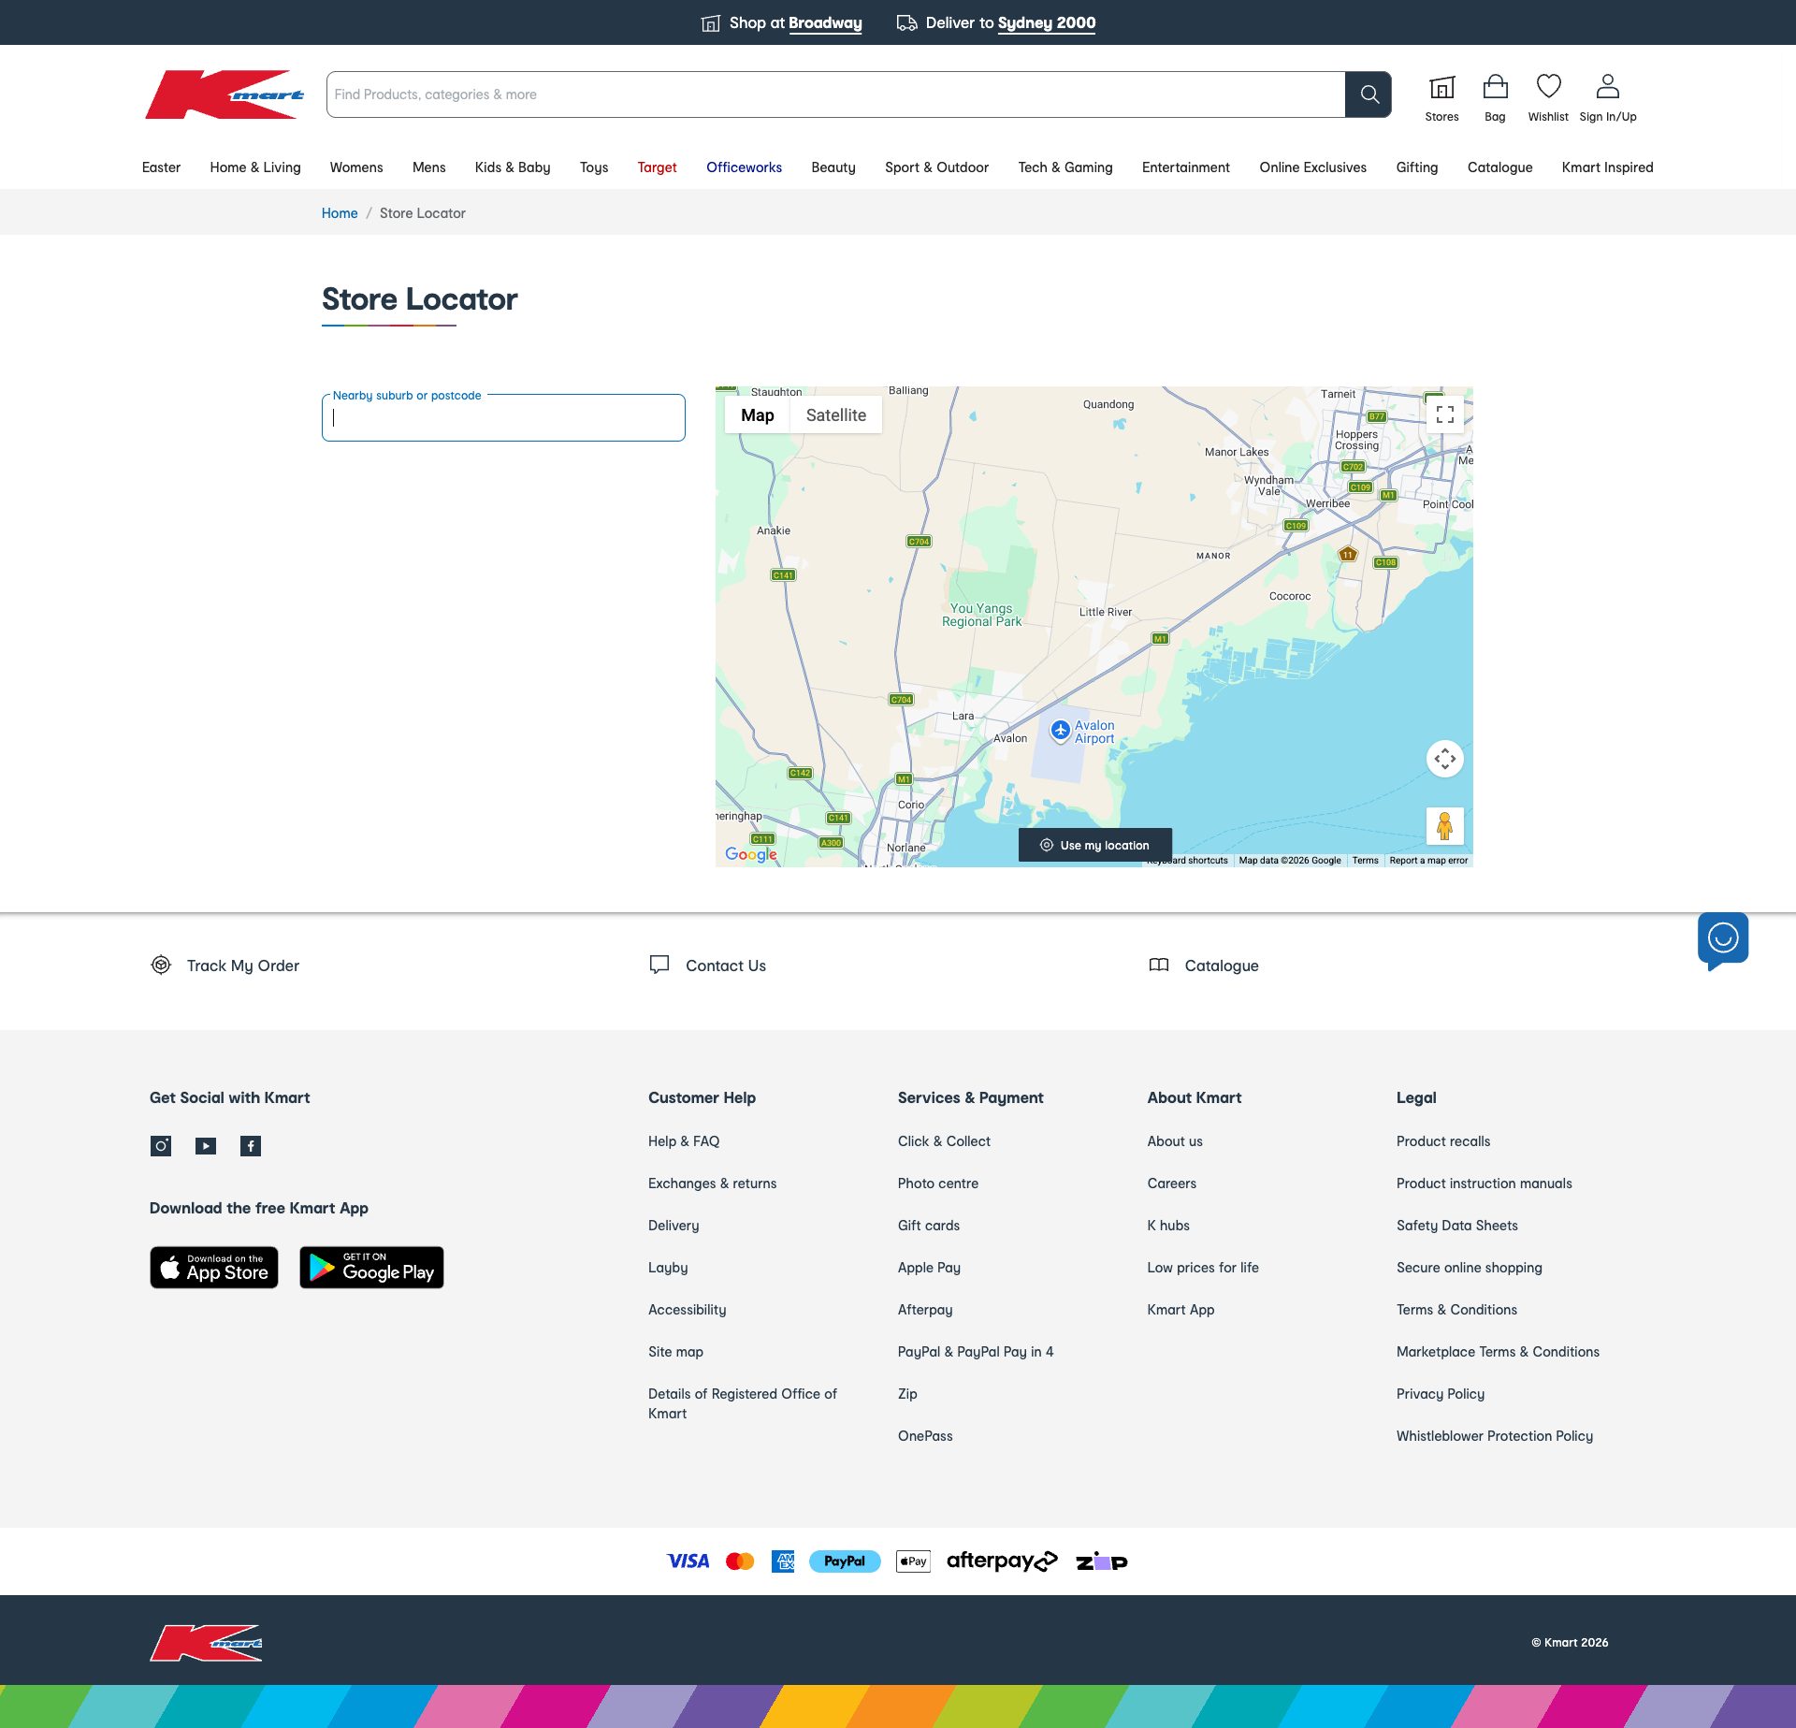Click the Use my location button

click(x=1094, y=844)
